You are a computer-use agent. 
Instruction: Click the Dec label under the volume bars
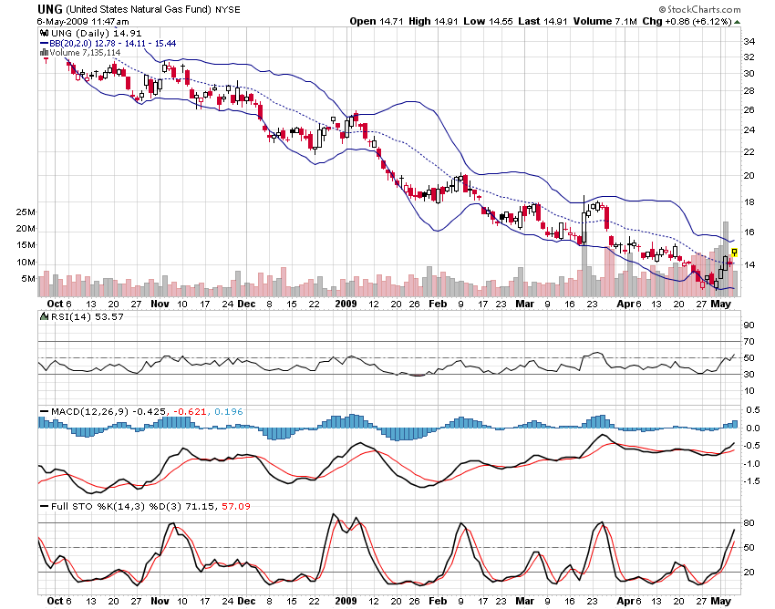(x=246, y=304)
